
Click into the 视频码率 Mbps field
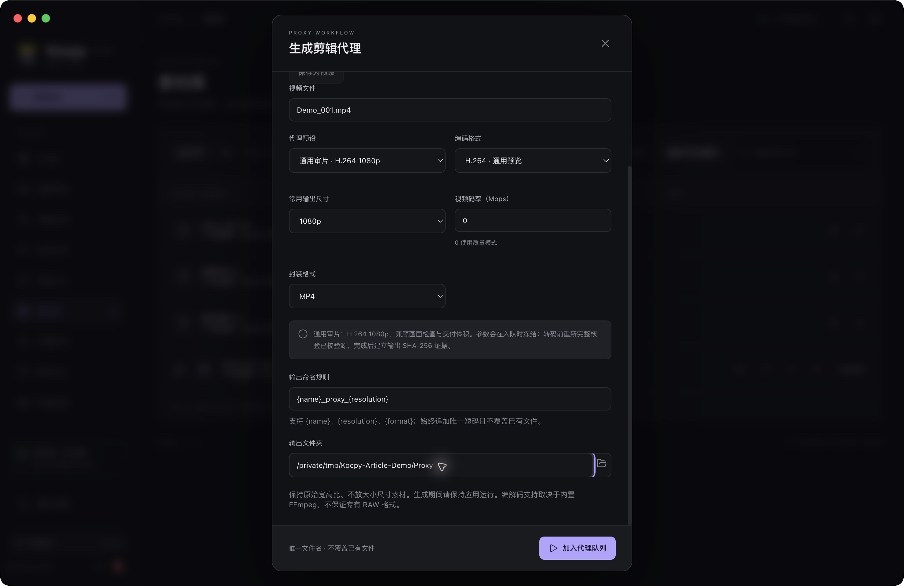pos(533,220)
